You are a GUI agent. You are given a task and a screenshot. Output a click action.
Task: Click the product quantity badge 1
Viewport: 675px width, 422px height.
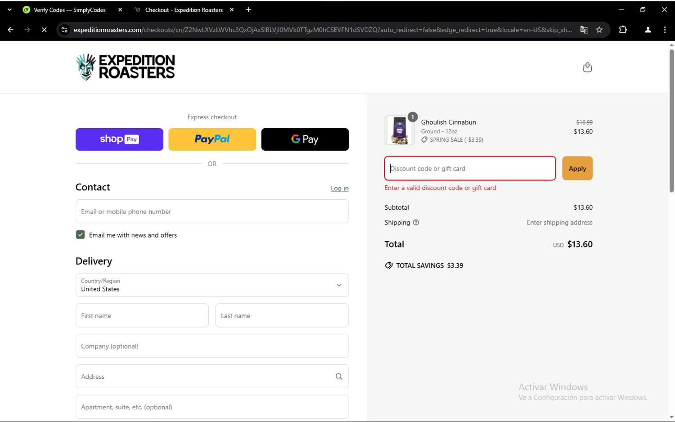tap(413, 117)
